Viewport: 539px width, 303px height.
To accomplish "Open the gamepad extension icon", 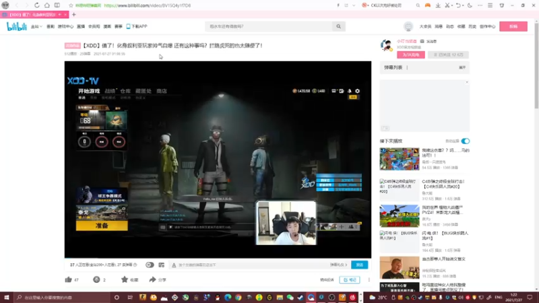I will coord(428,5).
